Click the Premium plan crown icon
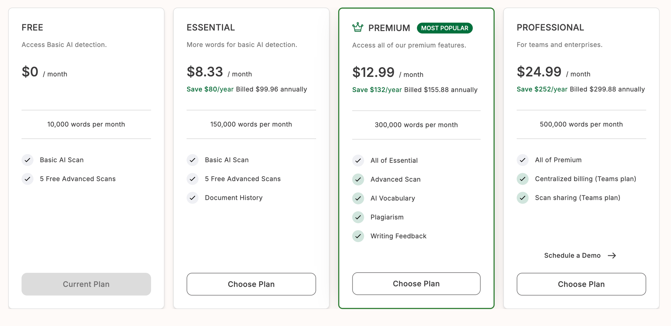The width and height of the screenshot is (671, 326). (358, 28)
